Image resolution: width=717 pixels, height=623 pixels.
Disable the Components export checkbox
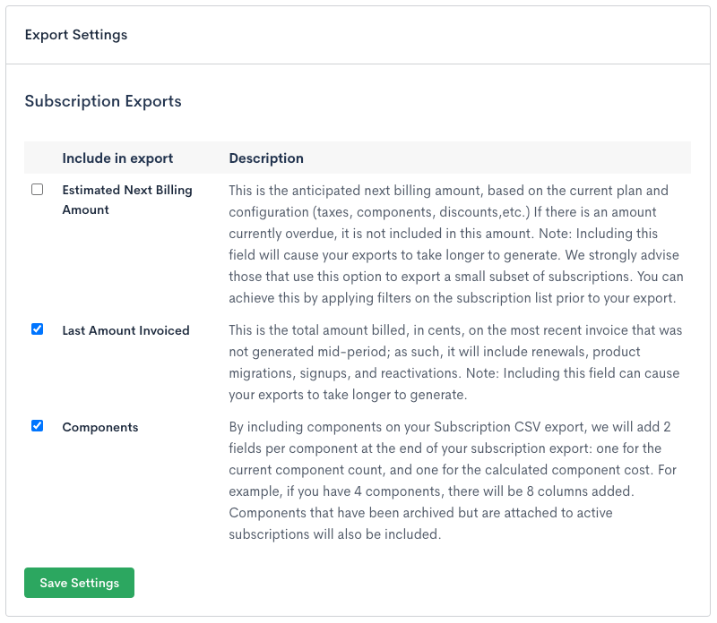[37, 426]
